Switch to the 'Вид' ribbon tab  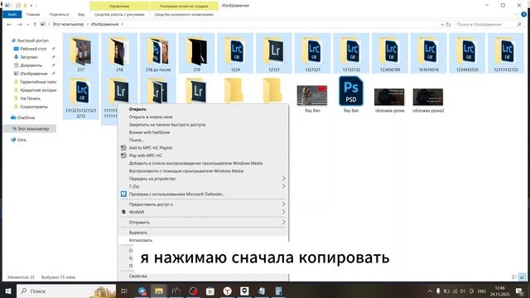81,15
